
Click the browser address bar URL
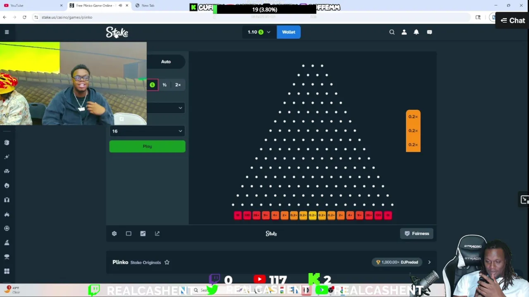coord(67,17)
